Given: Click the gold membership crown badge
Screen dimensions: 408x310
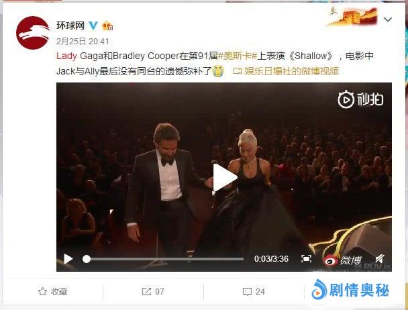Looking at the screenshot, I should [107, 25].
